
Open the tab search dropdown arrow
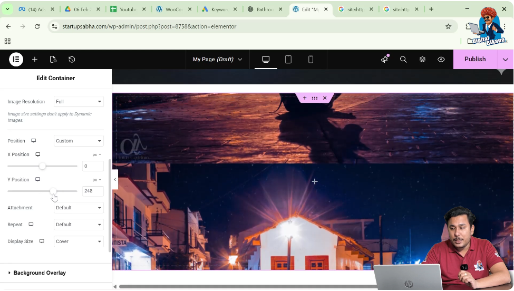tap(7, 9)
